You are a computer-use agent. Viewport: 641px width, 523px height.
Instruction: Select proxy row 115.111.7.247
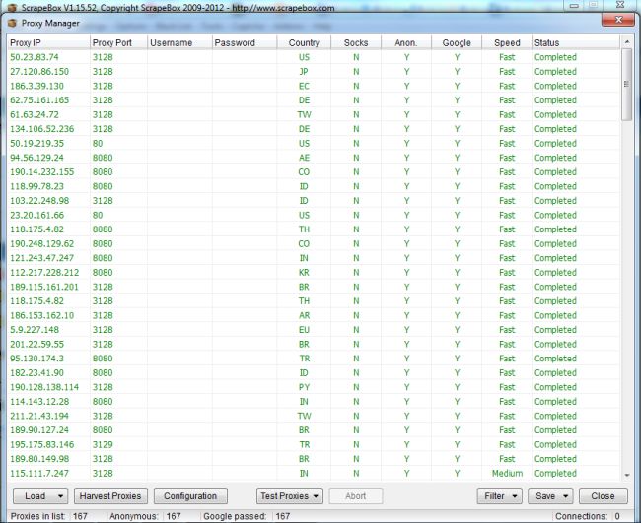[314, 473]
